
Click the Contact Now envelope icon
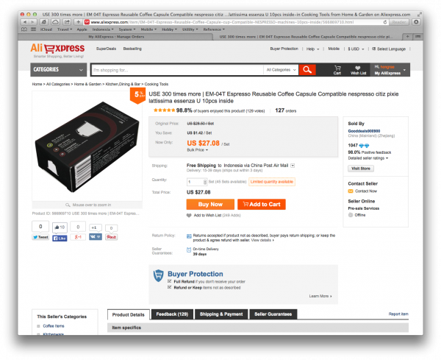tap(351, 191)
